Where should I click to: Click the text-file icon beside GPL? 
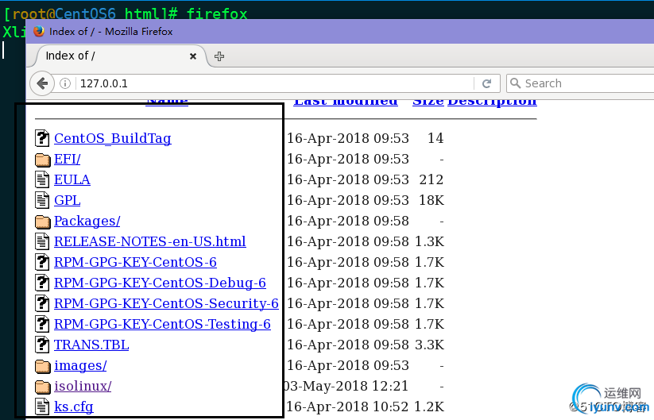tap(42, 200)
